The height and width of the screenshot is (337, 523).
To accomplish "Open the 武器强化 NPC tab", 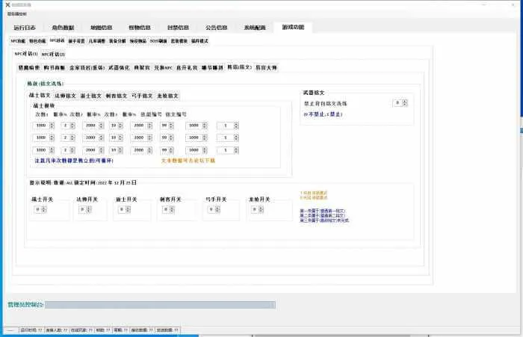I will (119, 68).
